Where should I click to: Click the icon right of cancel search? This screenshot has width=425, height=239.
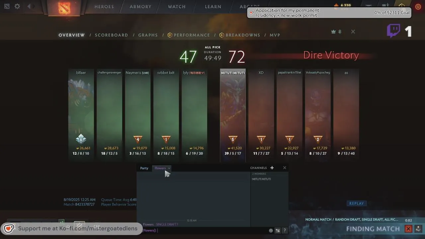click(418, 229)
